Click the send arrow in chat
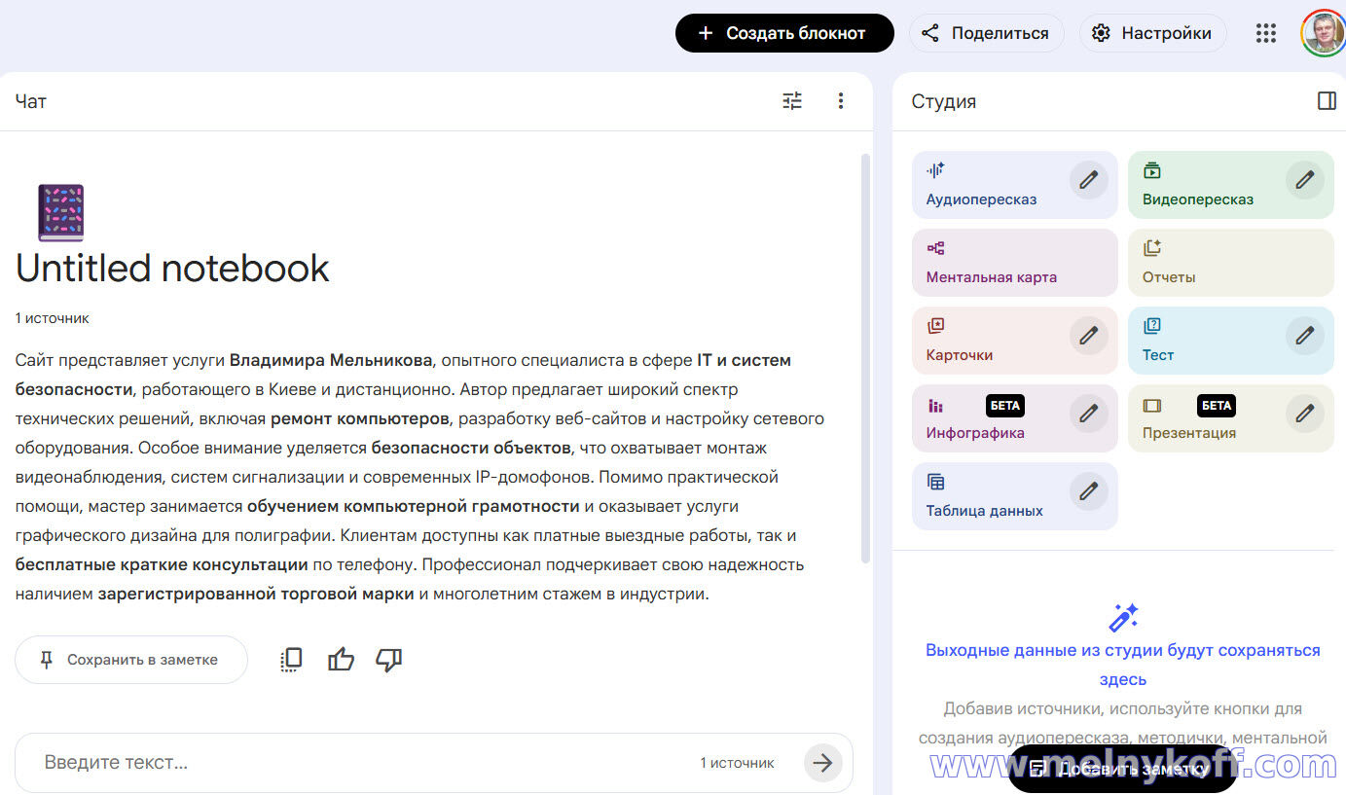 (x=822, y=763)
